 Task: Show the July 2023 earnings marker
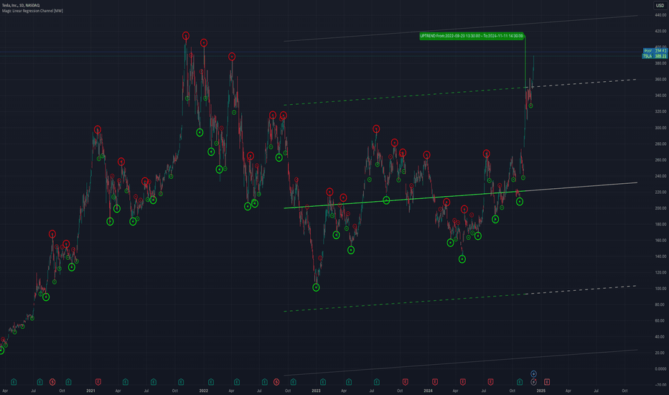pyautogui.click(x=377, y=382)
